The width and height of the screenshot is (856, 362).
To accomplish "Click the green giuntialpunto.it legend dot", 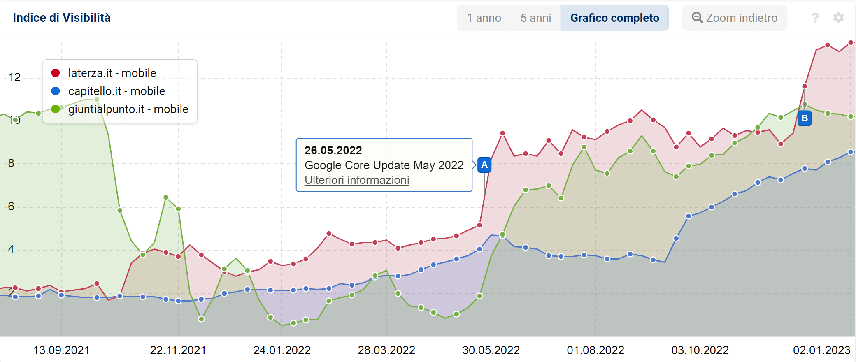I will pos(56,109).
